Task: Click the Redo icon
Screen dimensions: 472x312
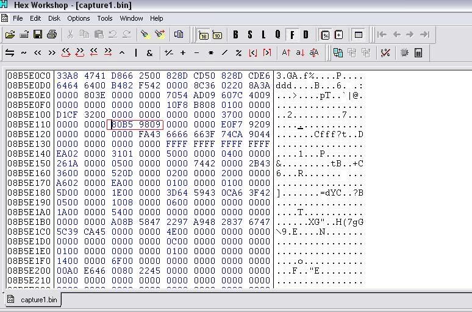Action: pyautogui.click(x=127, y=35)
